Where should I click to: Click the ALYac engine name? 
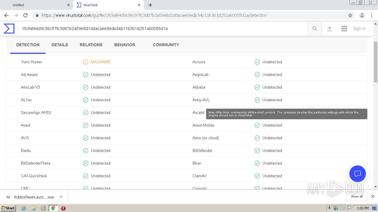26,100
